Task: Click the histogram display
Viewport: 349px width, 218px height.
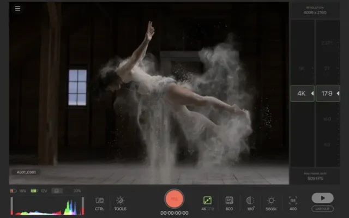Action: [x=47, y=207]
